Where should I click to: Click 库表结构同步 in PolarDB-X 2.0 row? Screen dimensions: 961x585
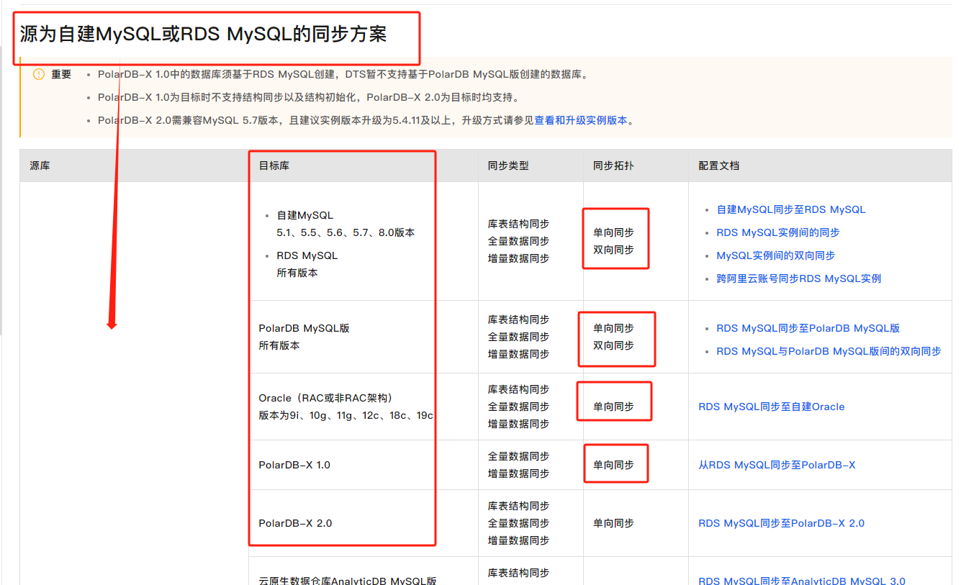coord(518,506)
